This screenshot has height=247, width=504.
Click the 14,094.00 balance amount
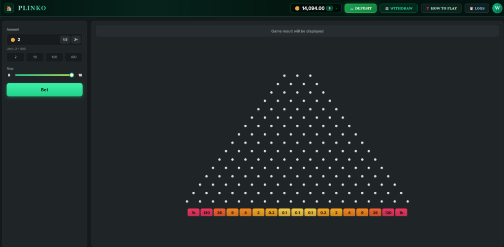click(x=313, y=8)
